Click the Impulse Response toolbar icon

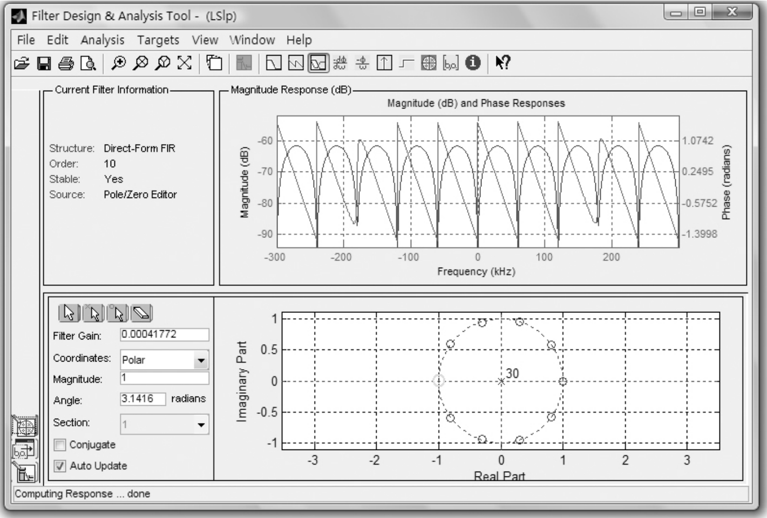[384, 63]
